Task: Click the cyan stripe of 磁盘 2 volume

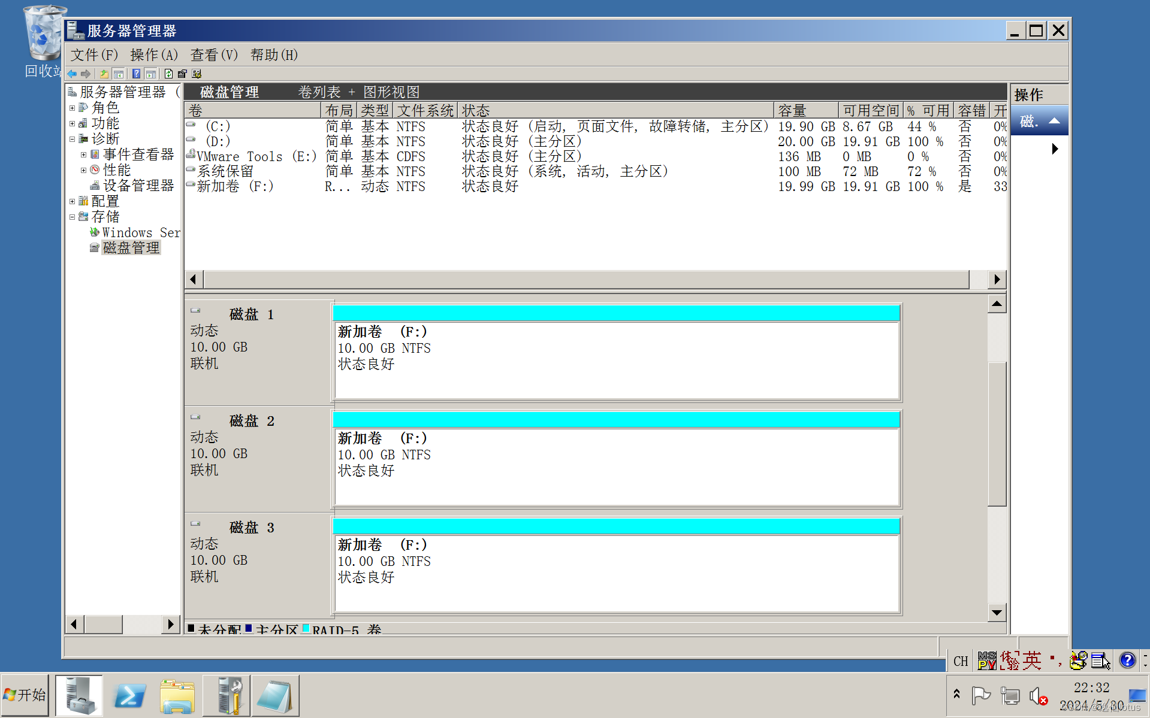Action: 616,419
